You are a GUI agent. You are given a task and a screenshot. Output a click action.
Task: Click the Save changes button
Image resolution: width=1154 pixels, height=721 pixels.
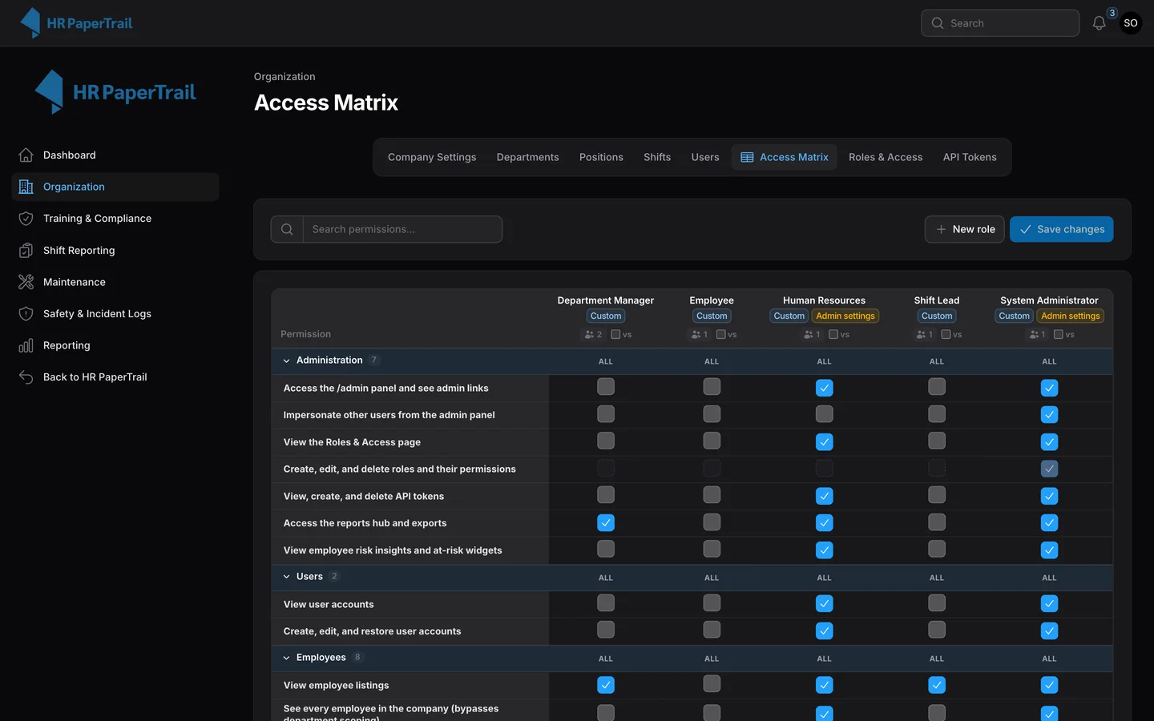1061,229
